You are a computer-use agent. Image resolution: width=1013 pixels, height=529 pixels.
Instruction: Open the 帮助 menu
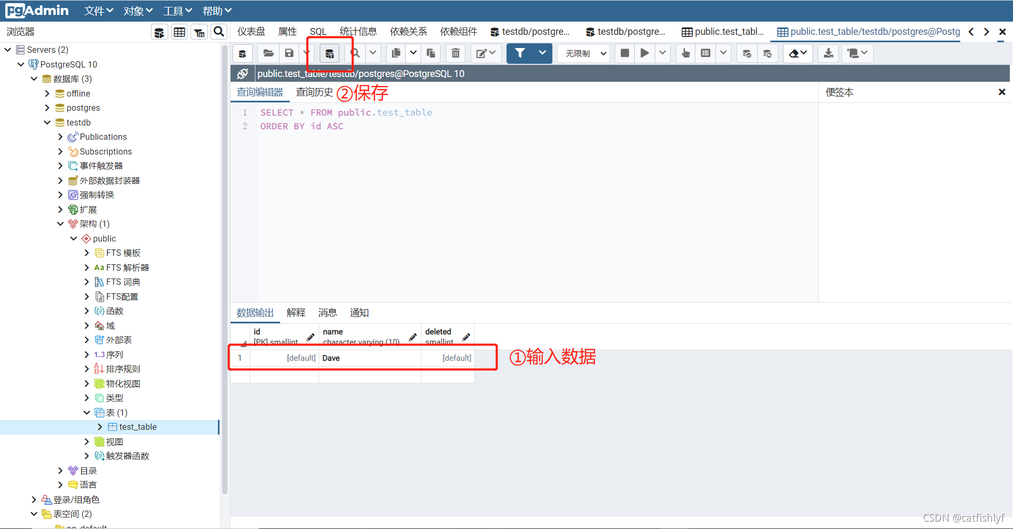[217, 11]
